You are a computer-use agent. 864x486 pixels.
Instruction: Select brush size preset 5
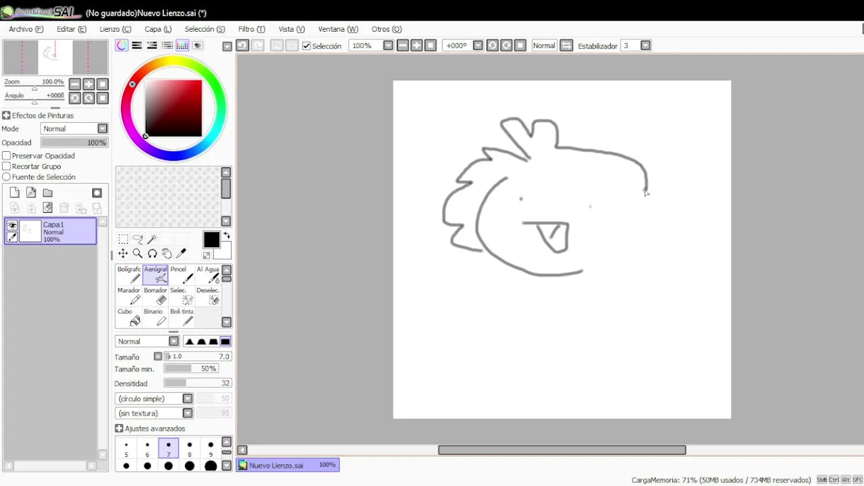pyautogui.click(x=126, y=449)
